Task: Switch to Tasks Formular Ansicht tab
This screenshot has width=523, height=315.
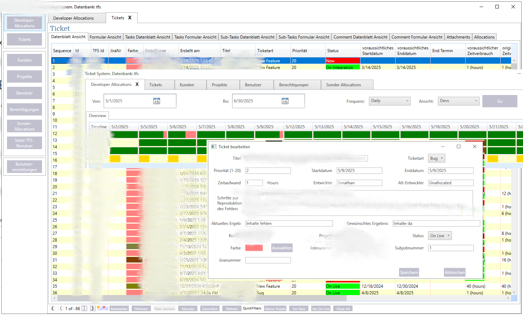Action: click(x=195, y=37)
